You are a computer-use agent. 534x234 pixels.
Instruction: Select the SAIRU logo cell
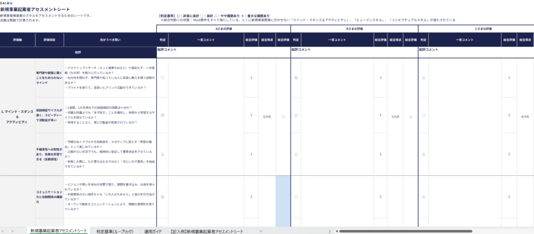pyautogui.click(x=6, y=3)
